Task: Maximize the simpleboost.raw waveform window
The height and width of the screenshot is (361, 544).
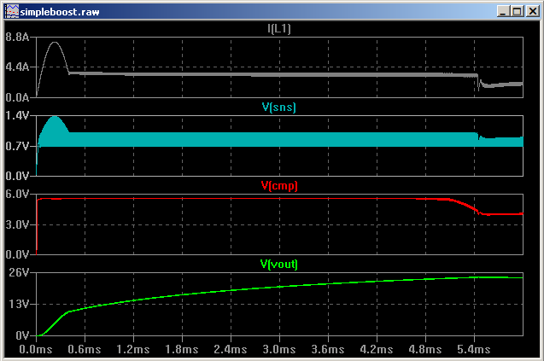Action: pos(517,11)
